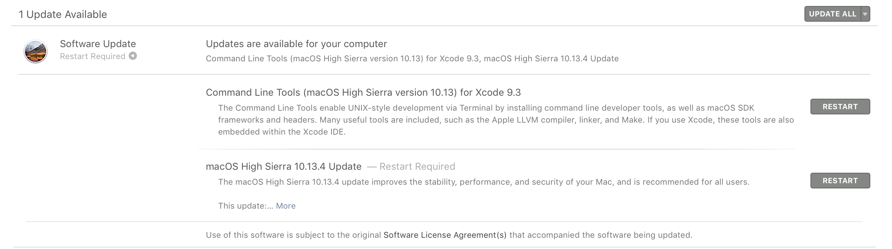This screenshot has height=249, width=892.
Task: Click the macOS High Sierra mountain icon
Action: 36,51
